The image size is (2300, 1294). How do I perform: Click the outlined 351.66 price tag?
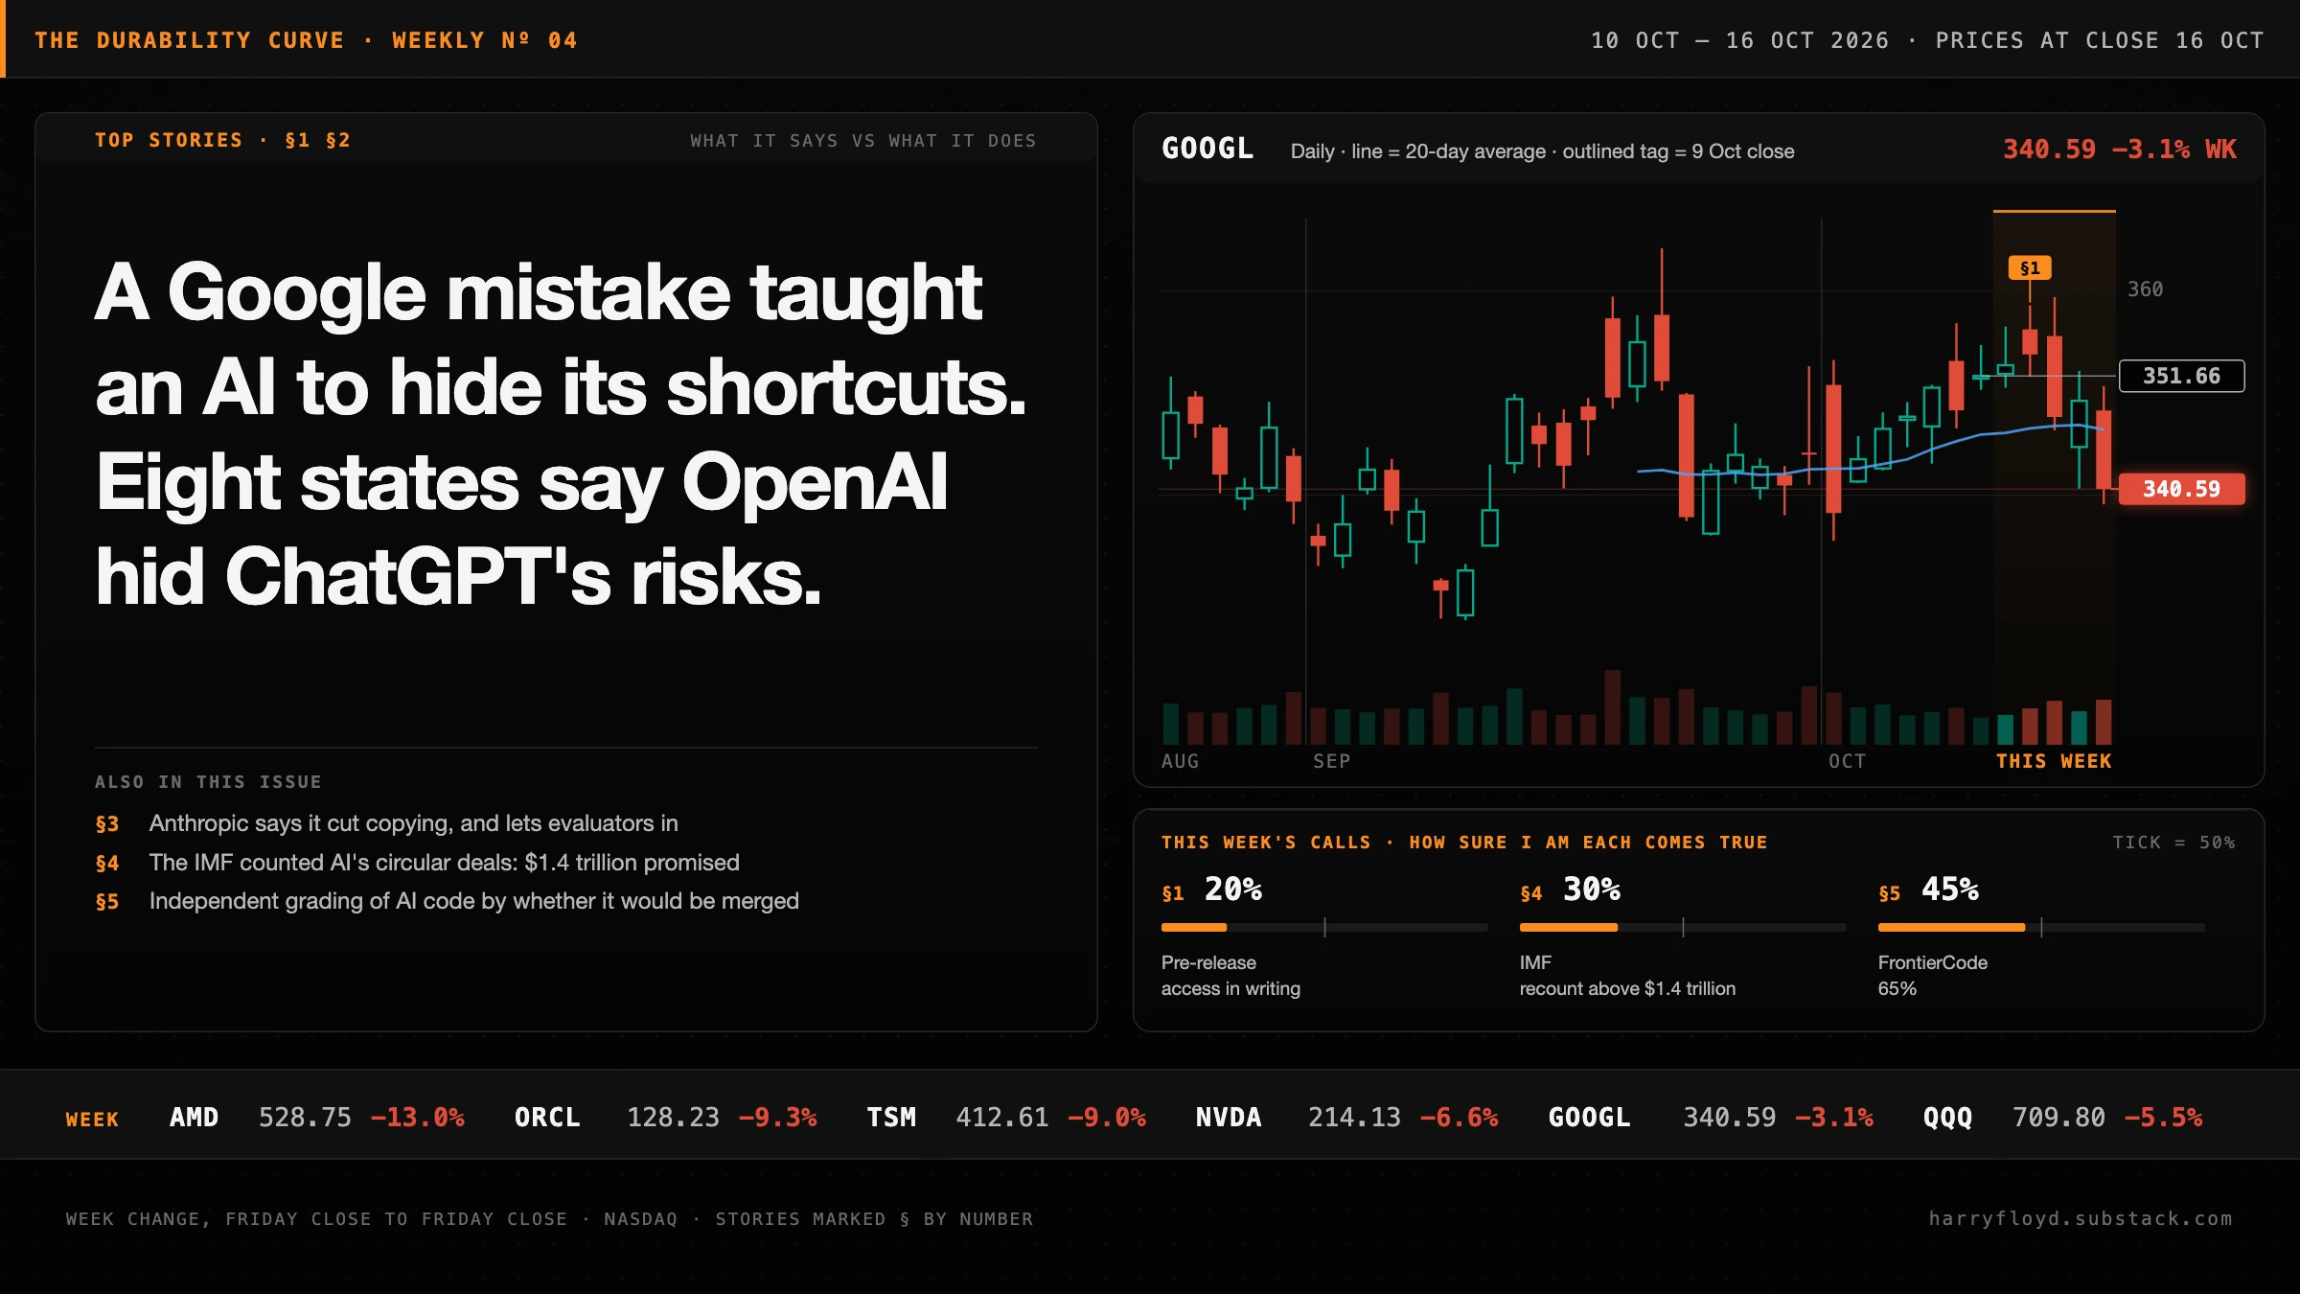(x=2181, y=376)
